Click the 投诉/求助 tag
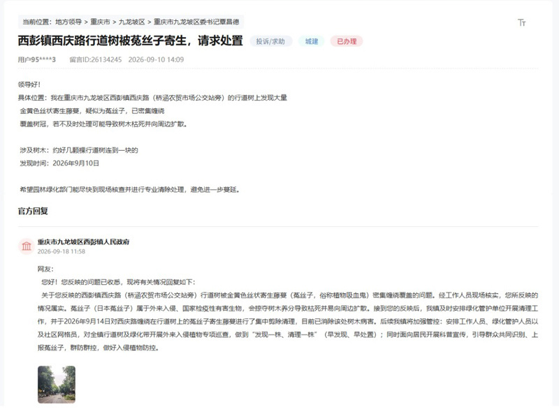Viewport: 559px width, 414px height. 270,41
